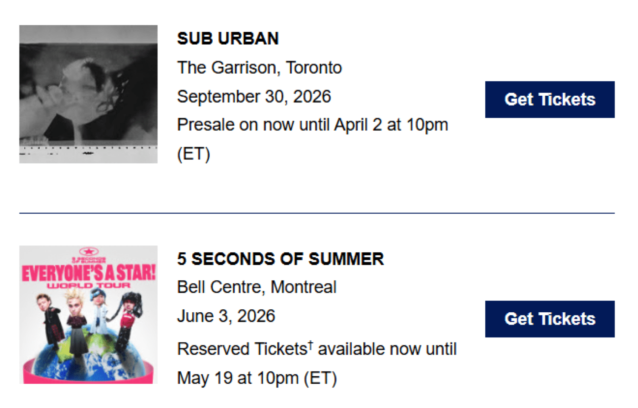
Task: Click the (ET) text under Sub Urban presale
Action: point(194,154)
